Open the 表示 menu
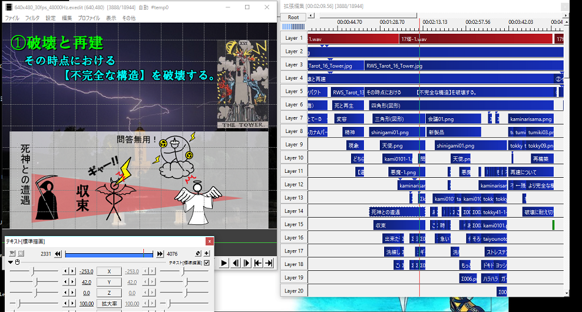 click(111, 18)
